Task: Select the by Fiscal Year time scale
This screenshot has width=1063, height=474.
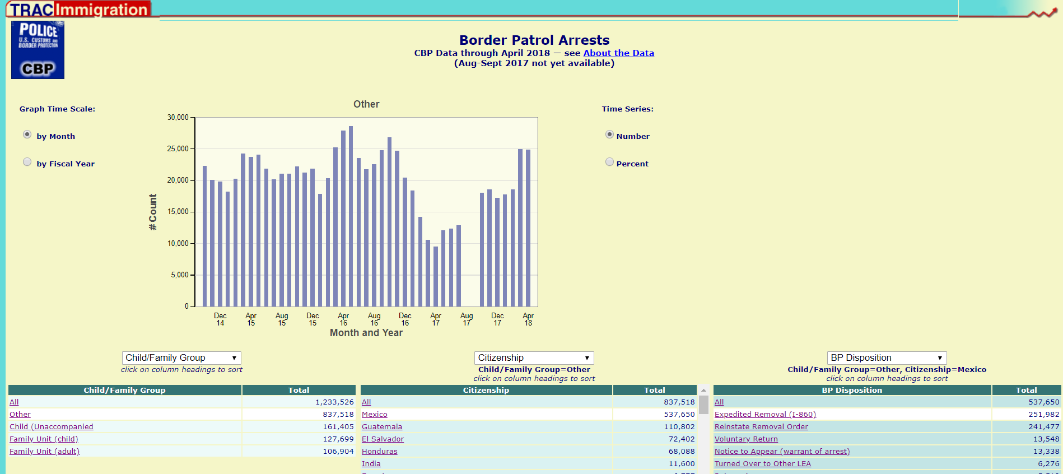Action: click(x=27, y=162)
